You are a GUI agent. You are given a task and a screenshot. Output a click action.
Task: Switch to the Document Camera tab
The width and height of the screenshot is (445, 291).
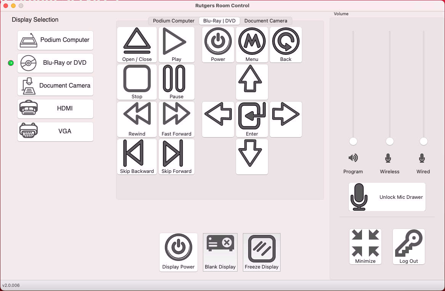point(266,21)
